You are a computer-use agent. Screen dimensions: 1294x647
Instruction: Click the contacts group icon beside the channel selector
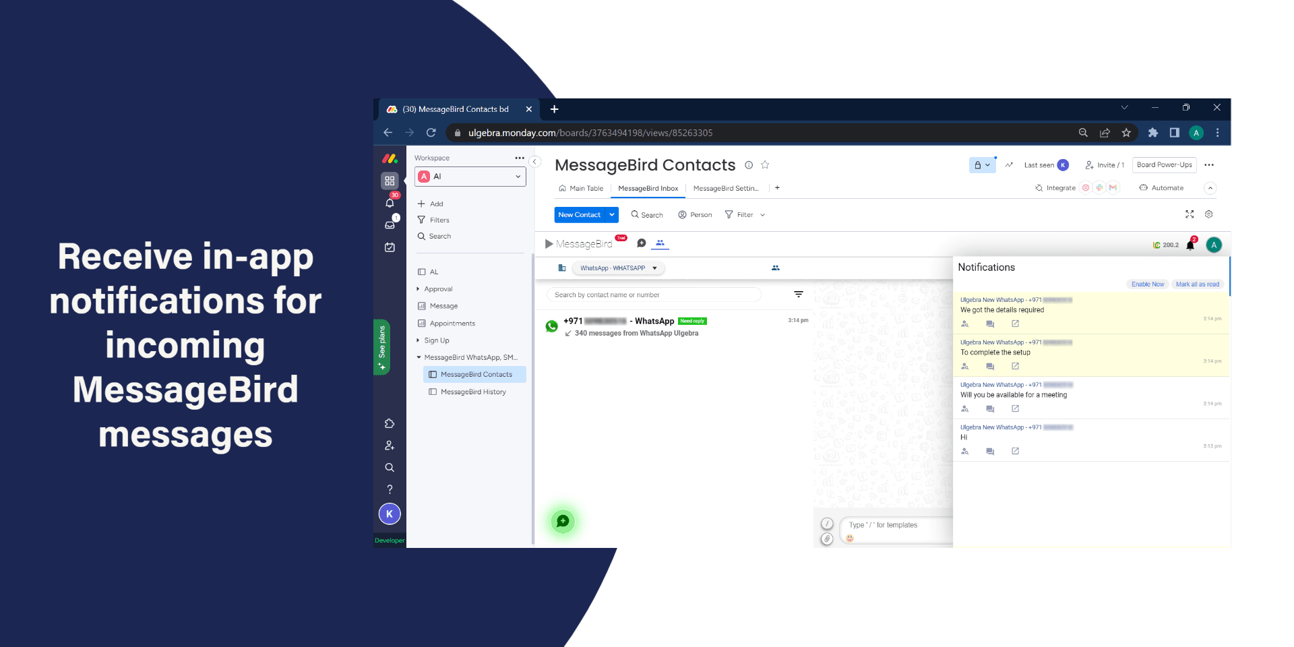click(x=776, y=268)
